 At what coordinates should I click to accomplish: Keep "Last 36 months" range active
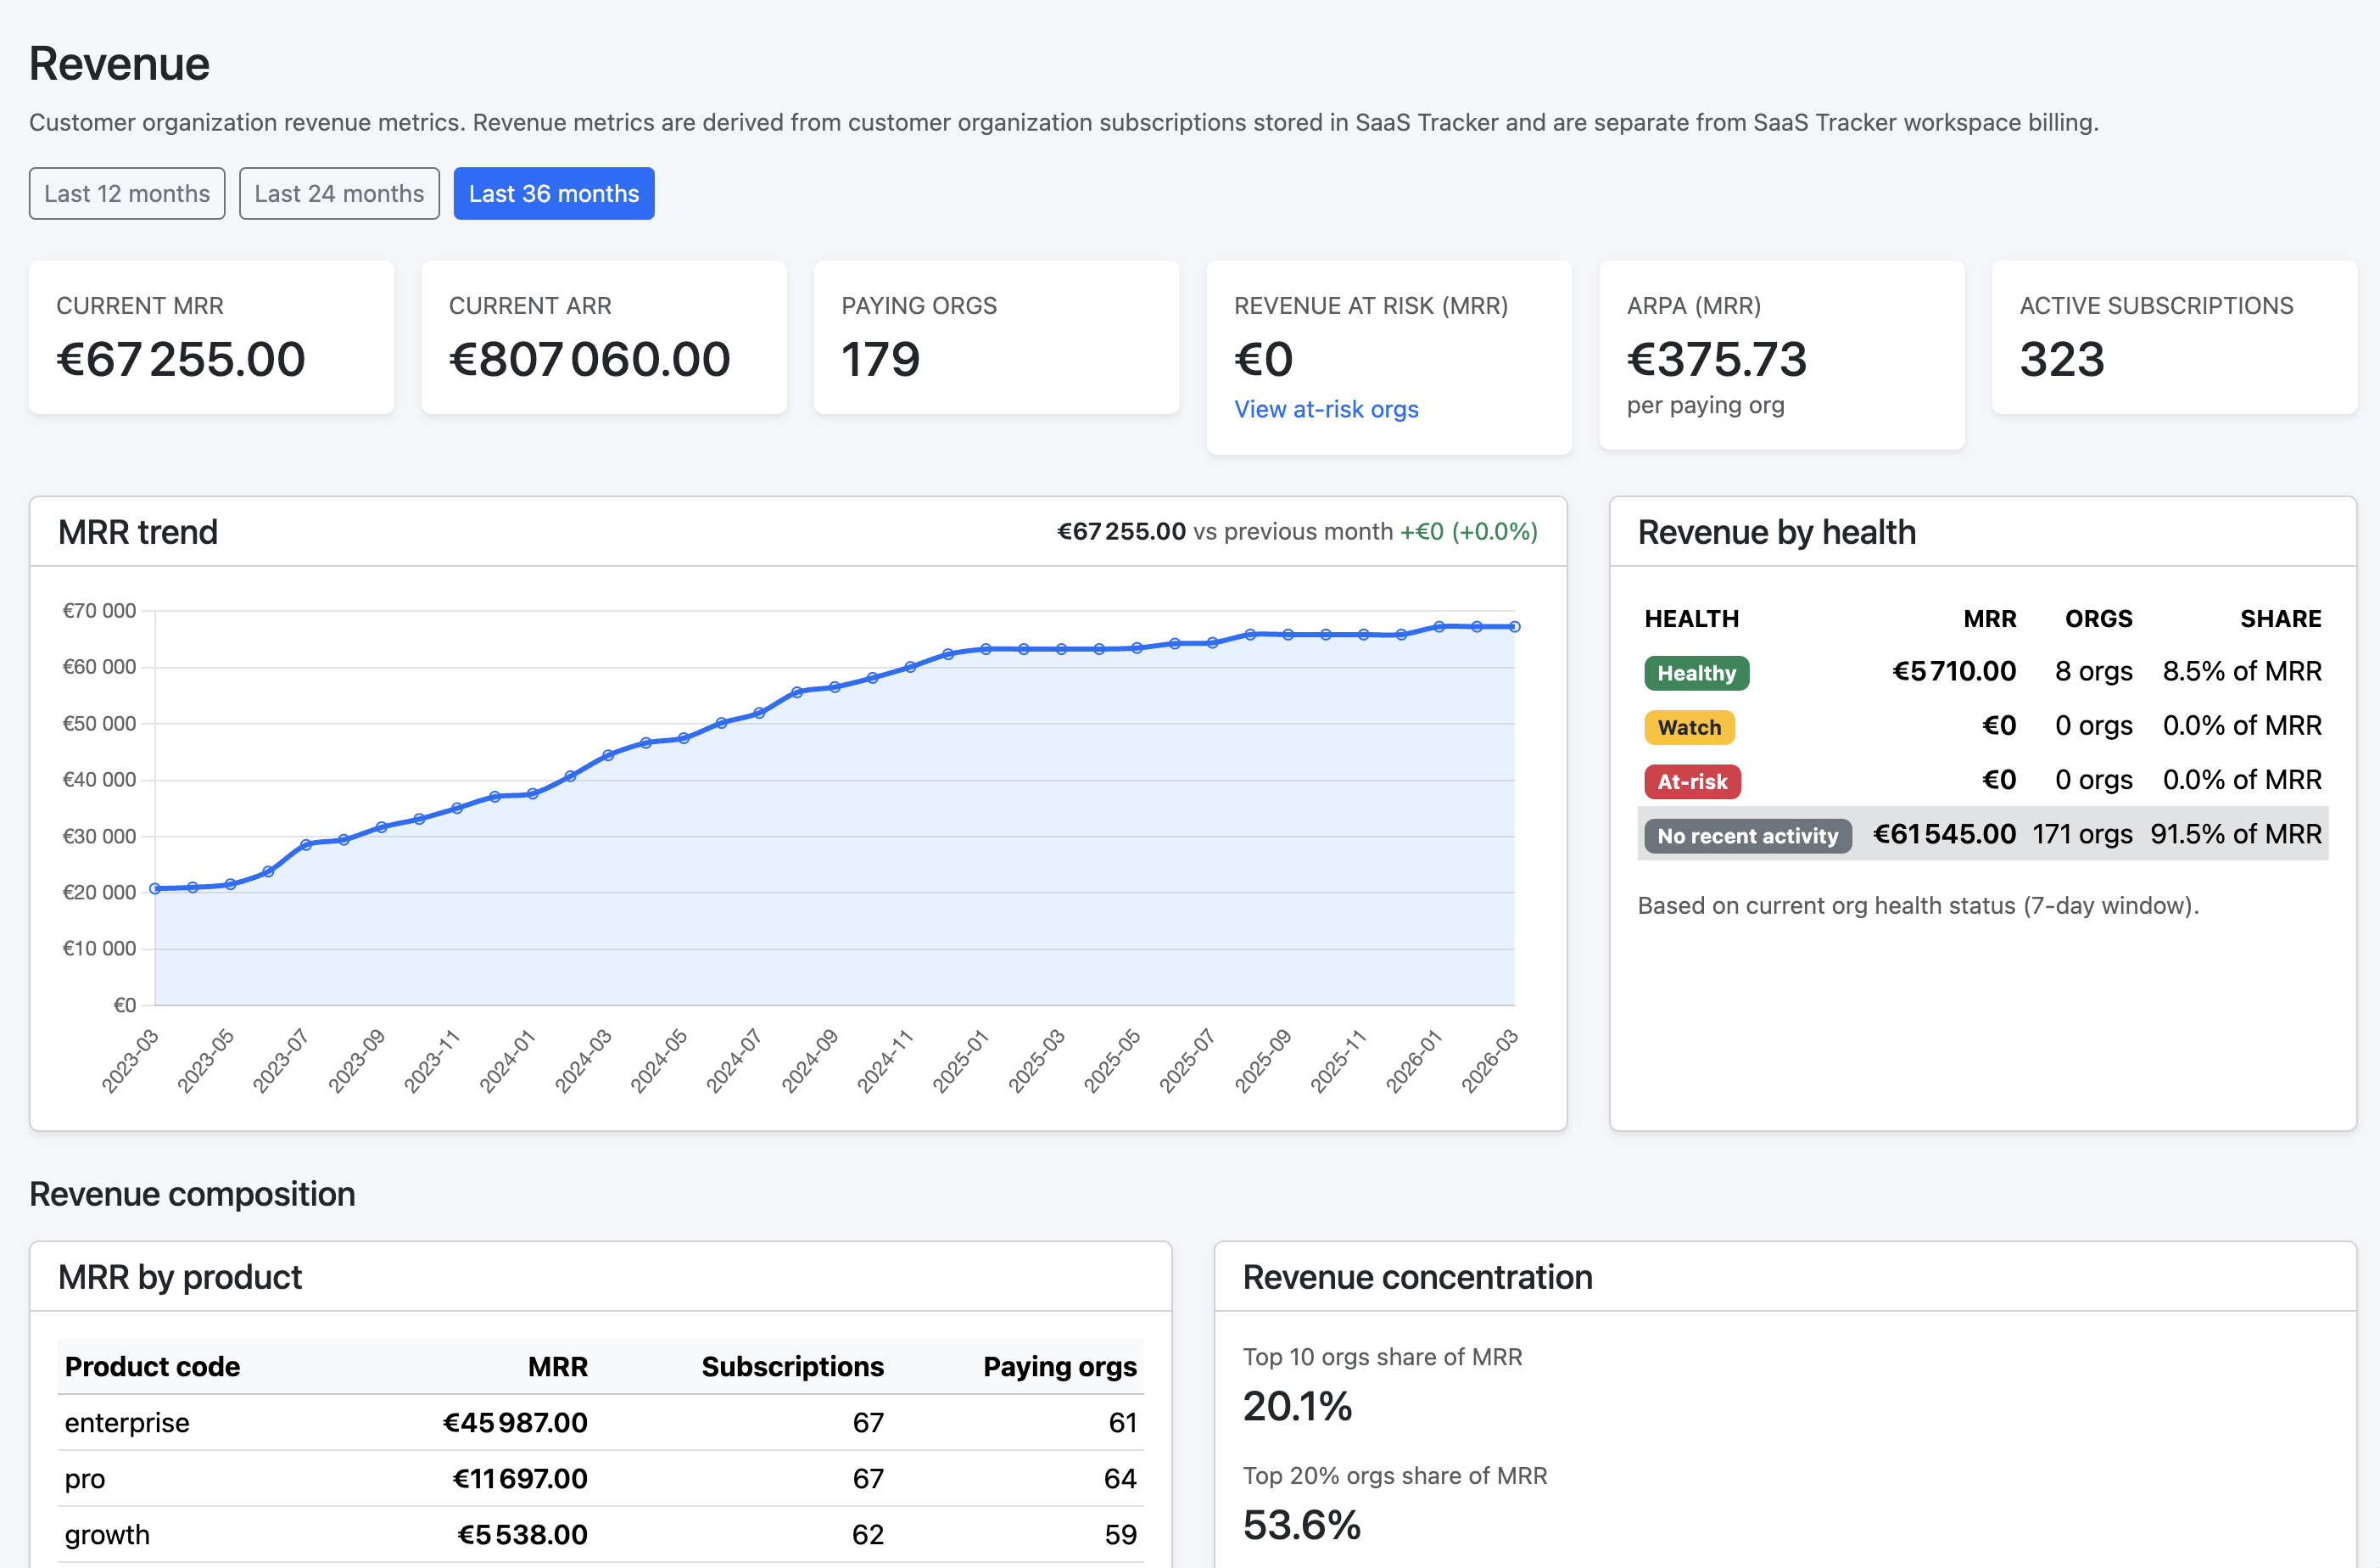(554, 193)
